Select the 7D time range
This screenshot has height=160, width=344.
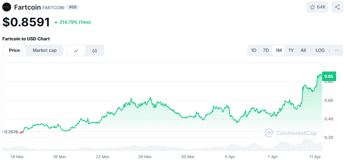tap(266, 50)
